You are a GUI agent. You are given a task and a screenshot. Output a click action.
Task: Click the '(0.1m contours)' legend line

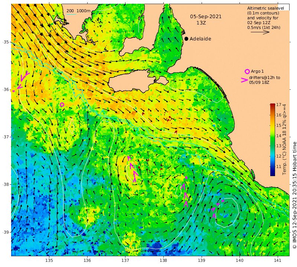(x=263, y=13)
